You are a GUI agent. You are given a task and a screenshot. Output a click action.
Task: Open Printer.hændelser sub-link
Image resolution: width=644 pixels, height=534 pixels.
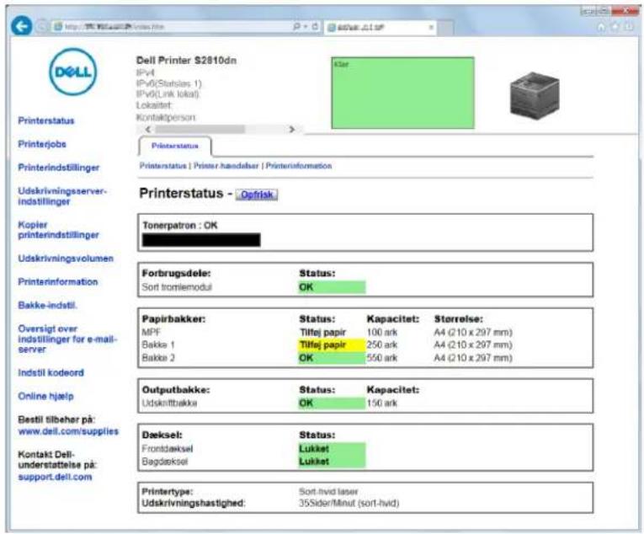tap(226, 166)
